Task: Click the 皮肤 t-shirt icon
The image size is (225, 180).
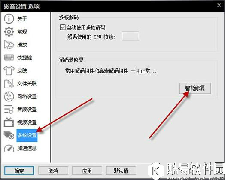Action: tap(9, 70)
